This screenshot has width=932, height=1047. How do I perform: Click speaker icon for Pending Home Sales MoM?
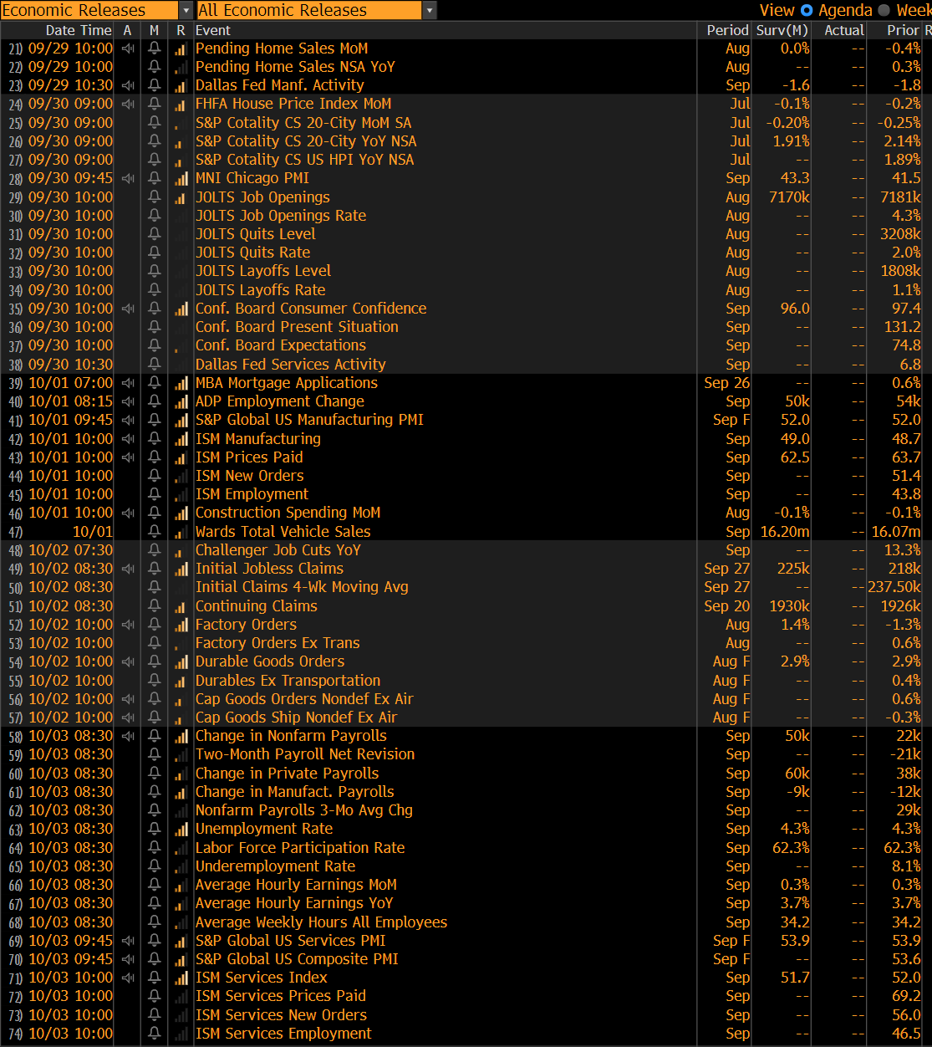pyautogui.click(x=128, y=49)
